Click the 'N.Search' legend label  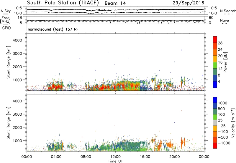point(228,11)
